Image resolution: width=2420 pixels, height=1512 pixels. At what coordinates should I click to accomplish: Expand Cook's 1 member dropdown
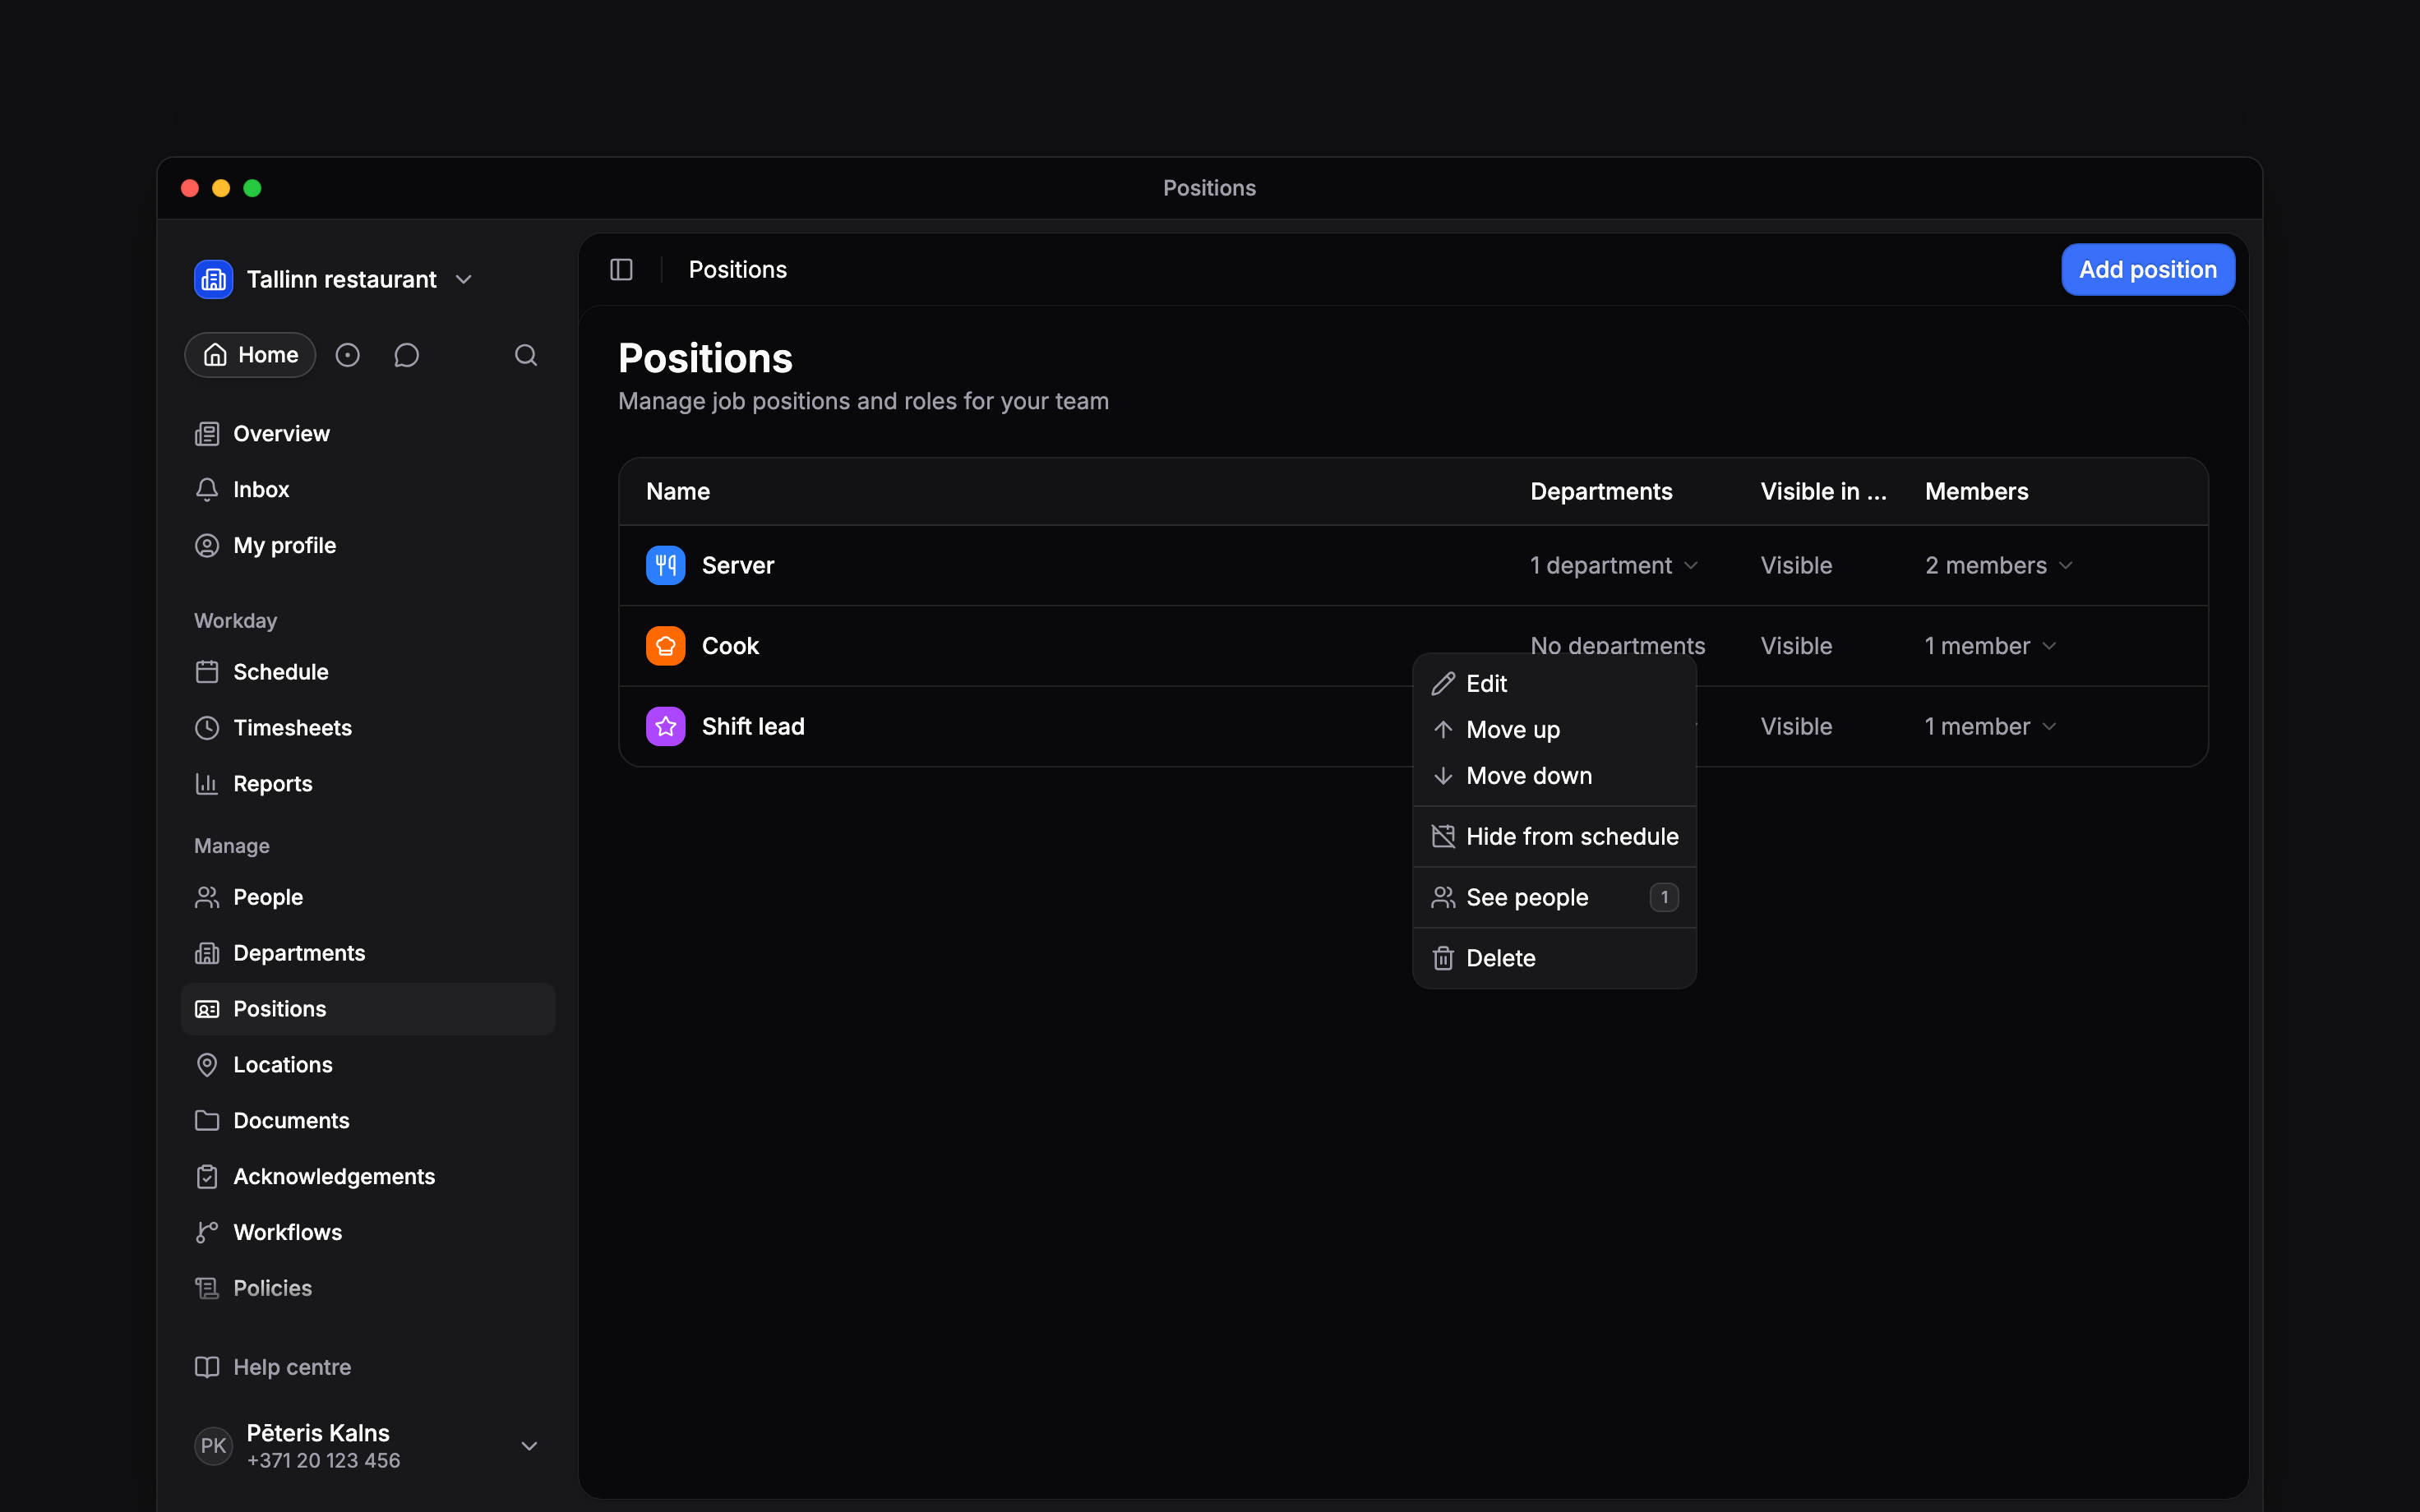pos(1991,646)
